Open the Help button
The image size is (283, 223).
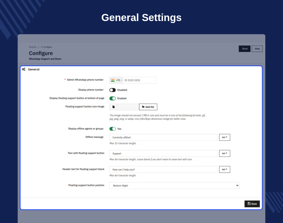click(257, 49)
